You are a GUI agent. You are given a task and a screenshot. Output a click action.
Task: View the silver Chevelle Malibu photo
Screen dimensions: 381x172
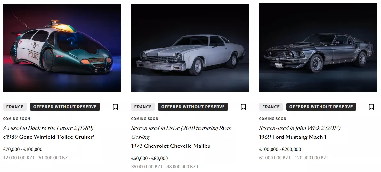tap(190, 48)
